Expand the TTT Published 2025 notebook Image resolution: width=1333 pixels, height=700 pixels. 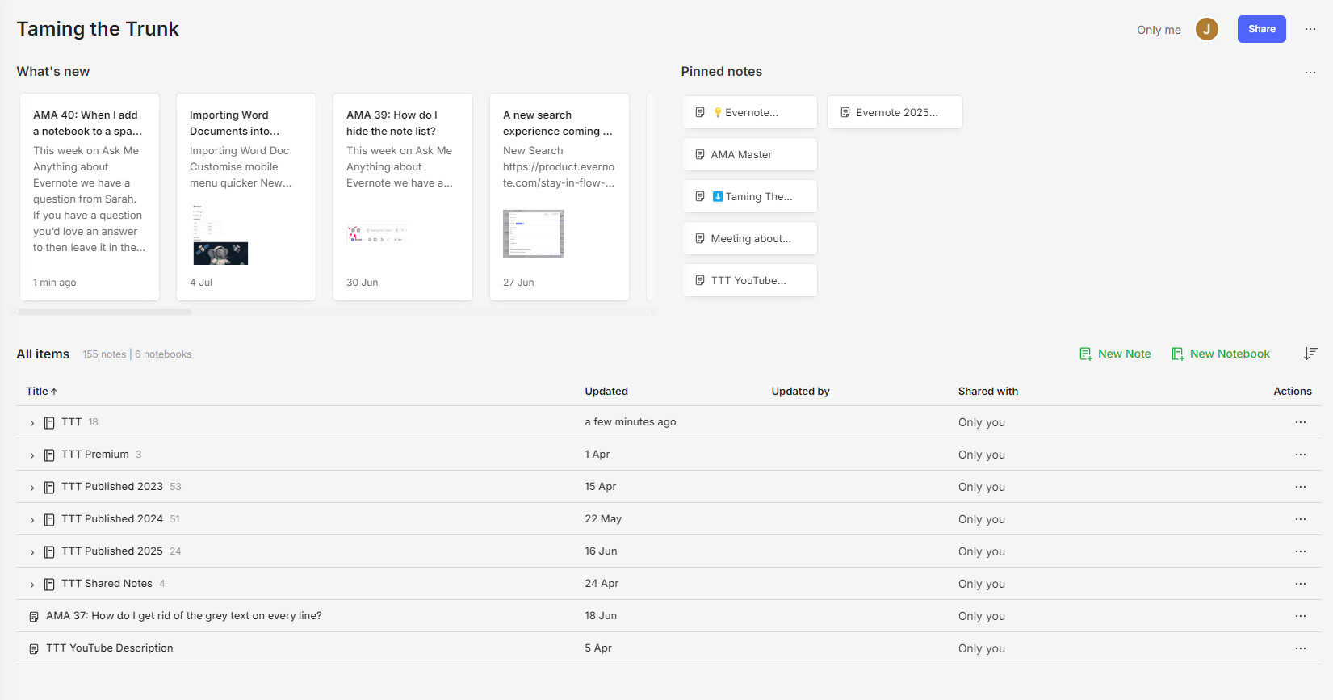point(32,552)
